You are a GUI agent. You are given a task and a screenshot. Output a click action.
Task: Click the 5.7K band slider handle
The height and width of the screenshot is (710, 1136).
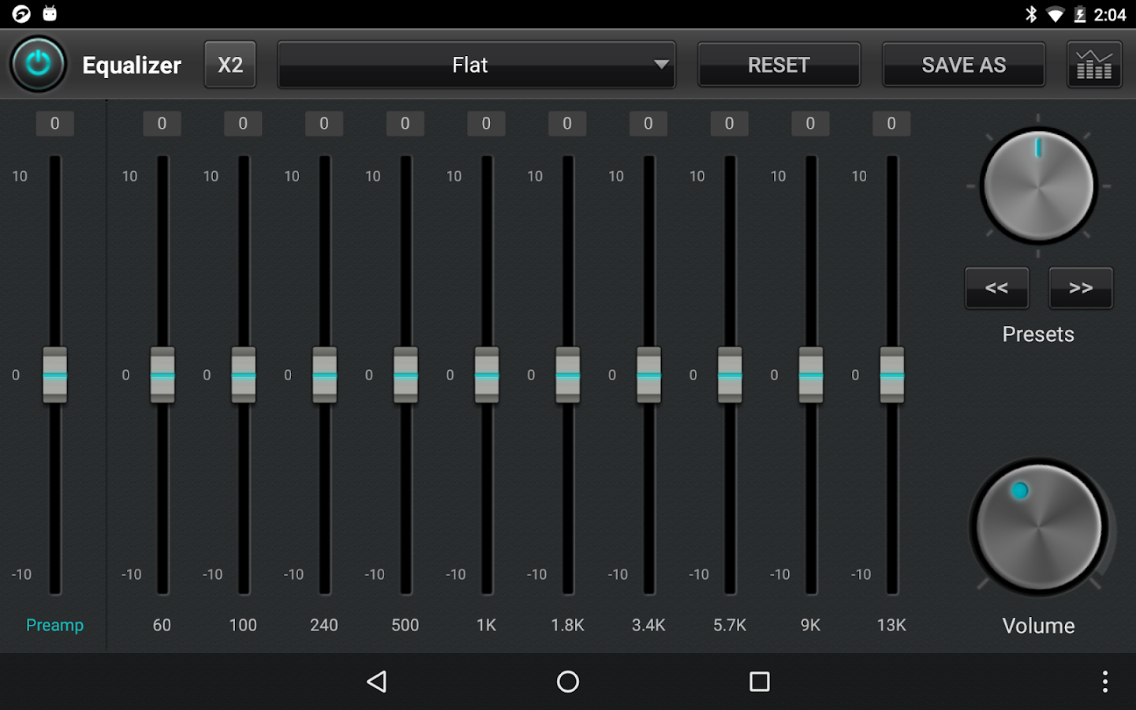click(730, 375)
